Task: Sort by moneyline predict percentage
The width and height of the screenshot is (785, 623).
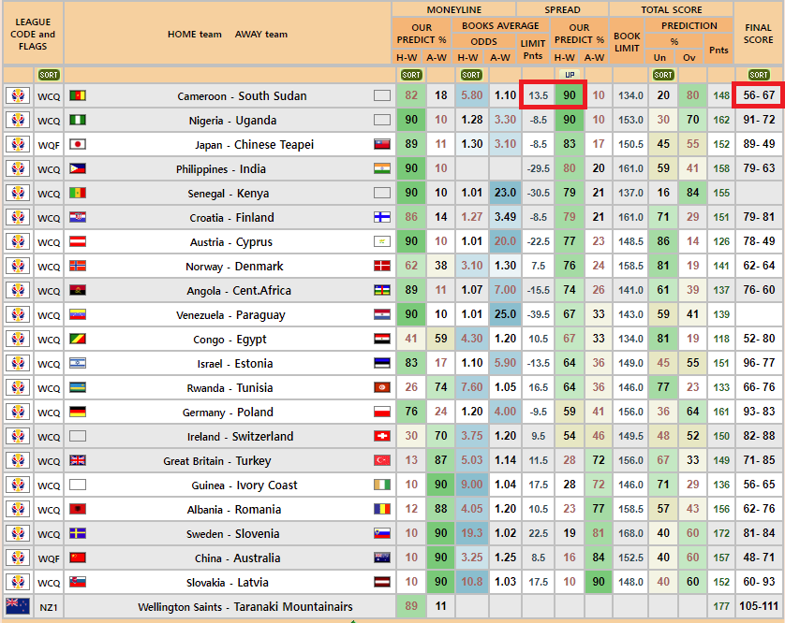Action: [410, 75]
